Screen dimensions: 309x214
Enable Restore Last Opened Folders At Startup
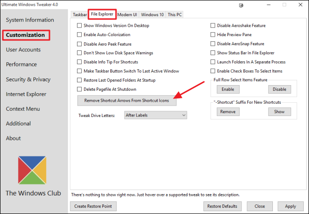79,80
